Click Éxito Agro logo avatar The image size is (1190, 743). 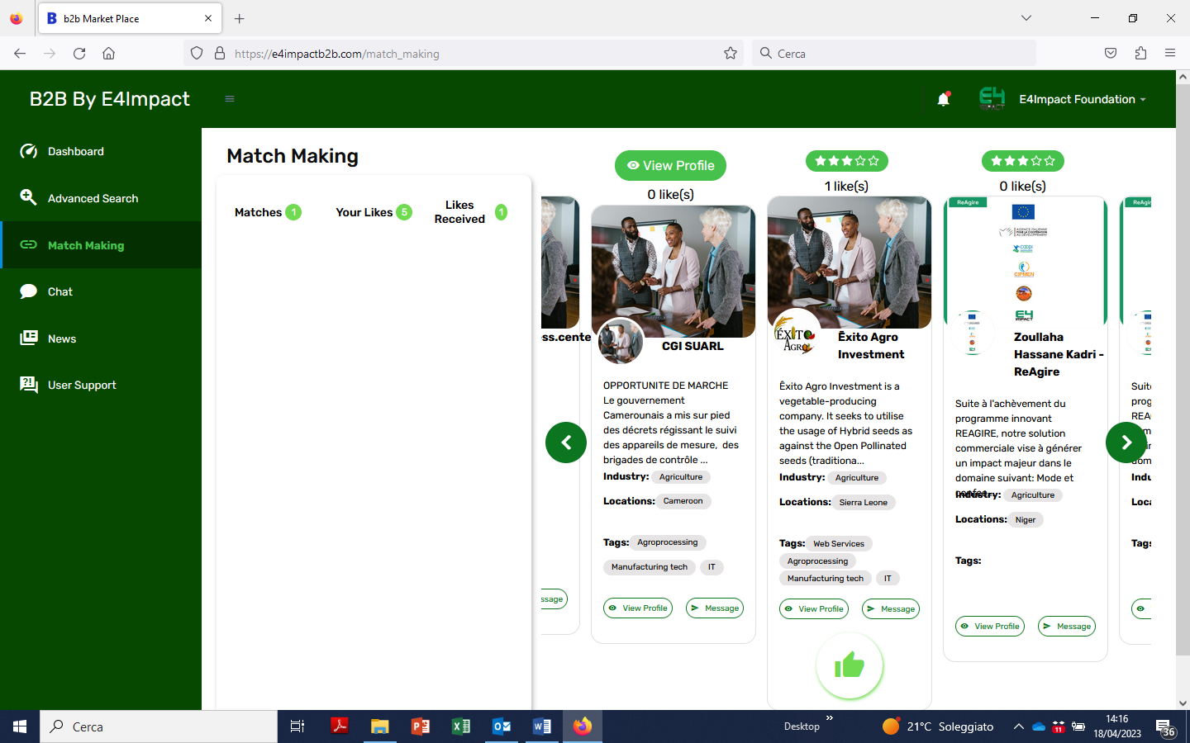(795, 334)
